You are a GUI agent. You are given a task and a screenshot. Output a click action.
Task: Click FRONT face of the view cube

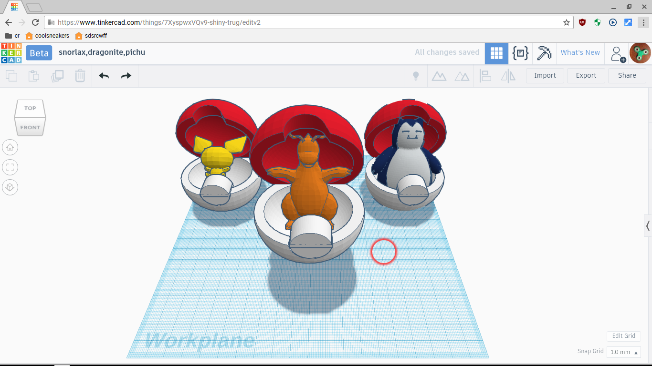pyautogui.click(x=30, y=127)
